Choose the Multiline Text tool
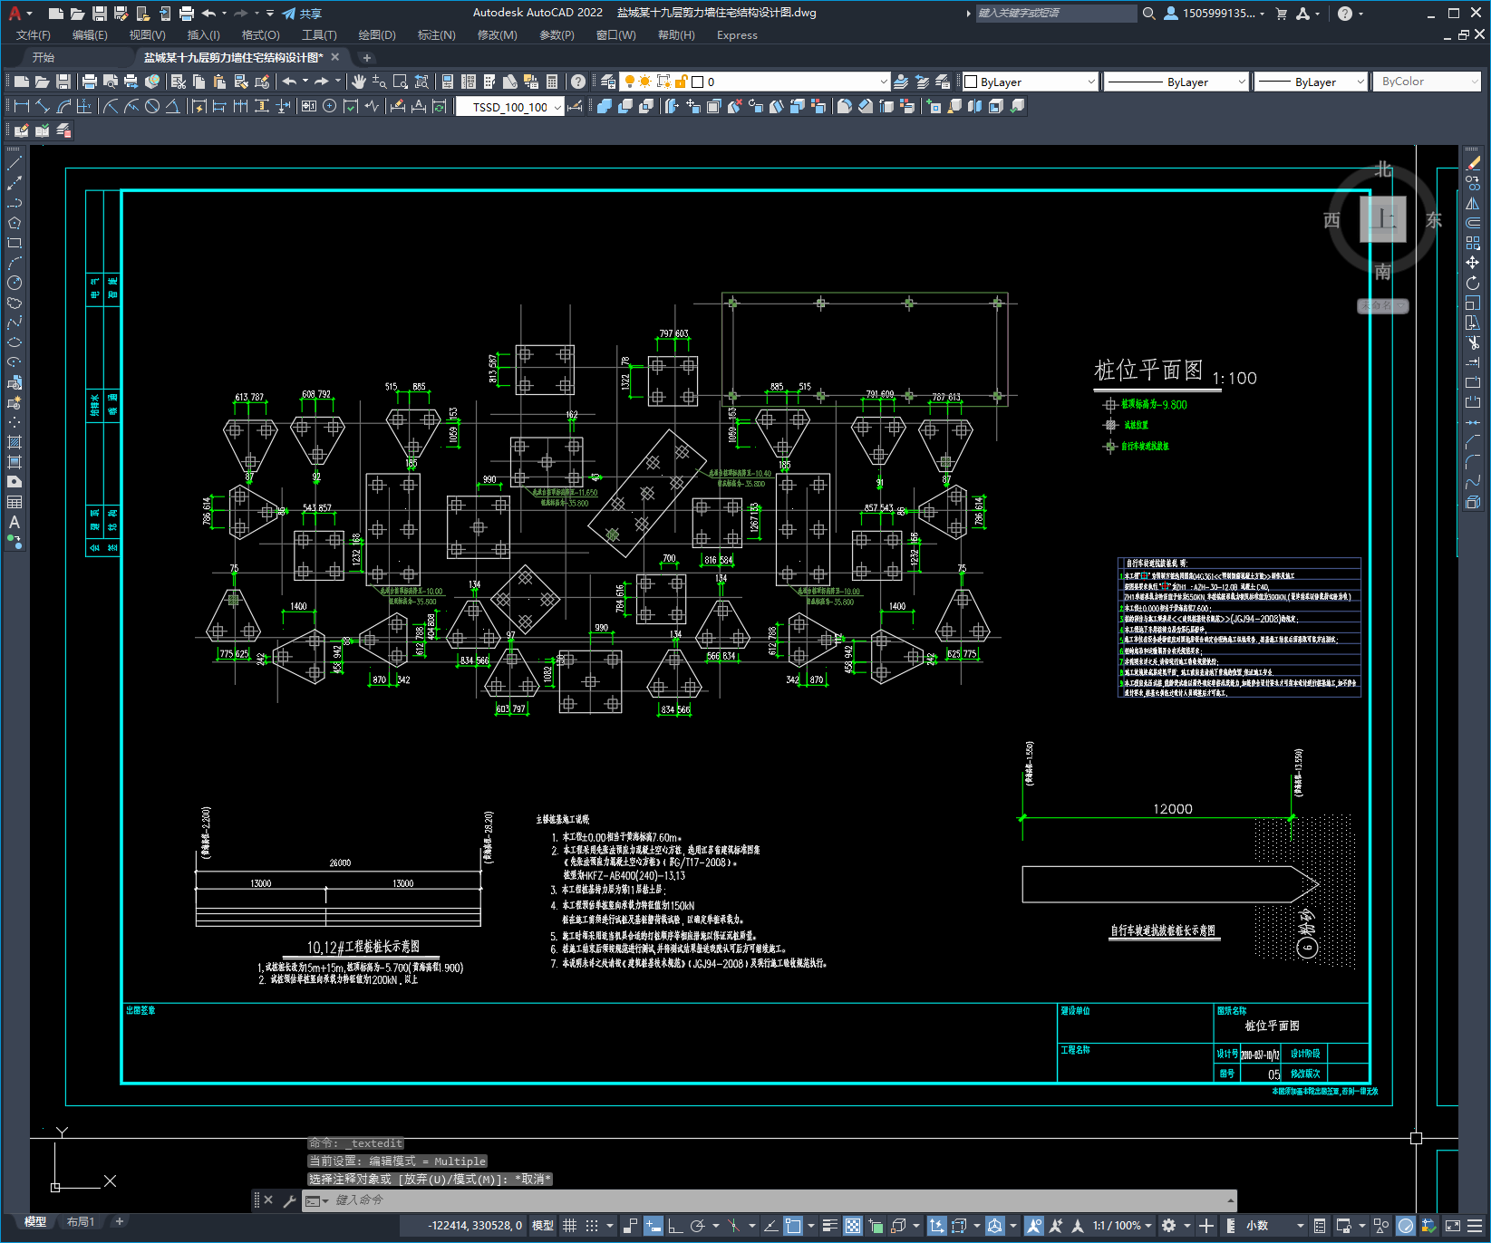The height and width of the screenshot is (1243, 1491). [x=15, y=522]
